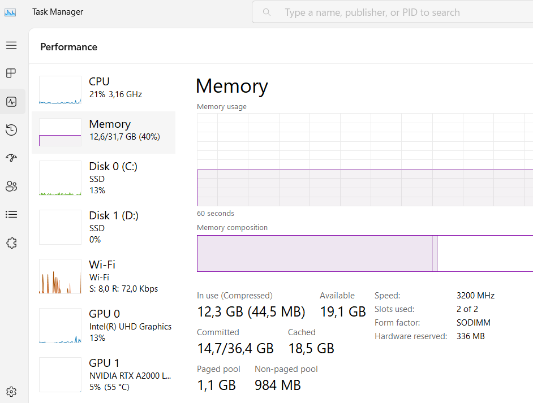Open Disk 0 (C:) performance graph
Image resolution: width=533 pixels, height=403 pixels.
[104, 179]
